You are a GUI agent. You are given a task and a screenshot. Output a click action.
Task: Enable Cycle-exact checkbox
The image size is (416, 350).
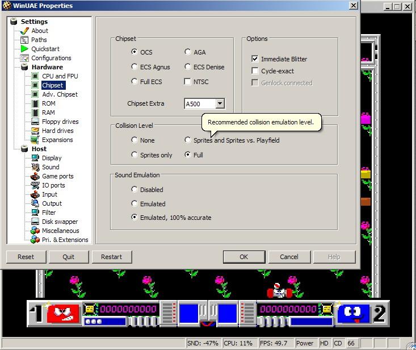255,70
